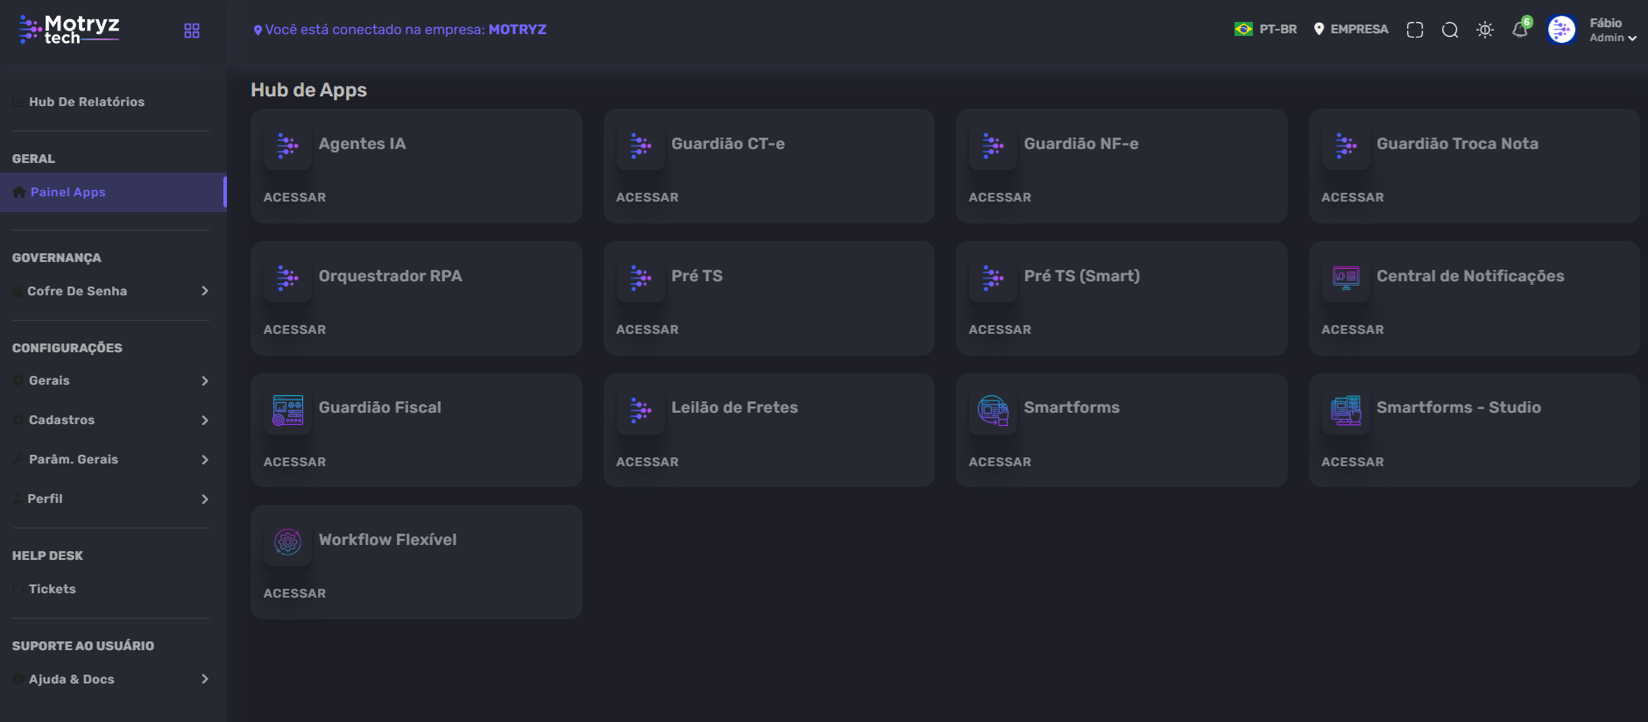Click Central de Notificações icon

tap(1346, 278)
